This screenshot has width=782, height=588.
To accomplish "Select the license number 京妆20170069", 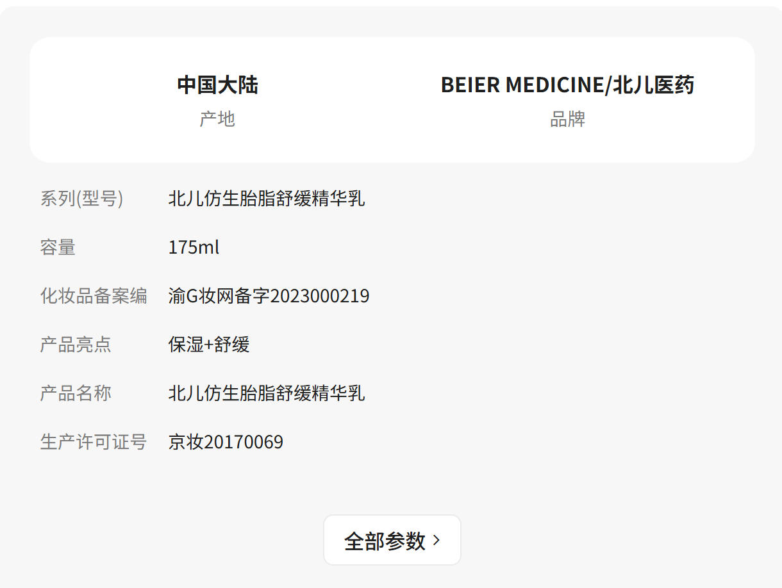I will coord(226,442).
